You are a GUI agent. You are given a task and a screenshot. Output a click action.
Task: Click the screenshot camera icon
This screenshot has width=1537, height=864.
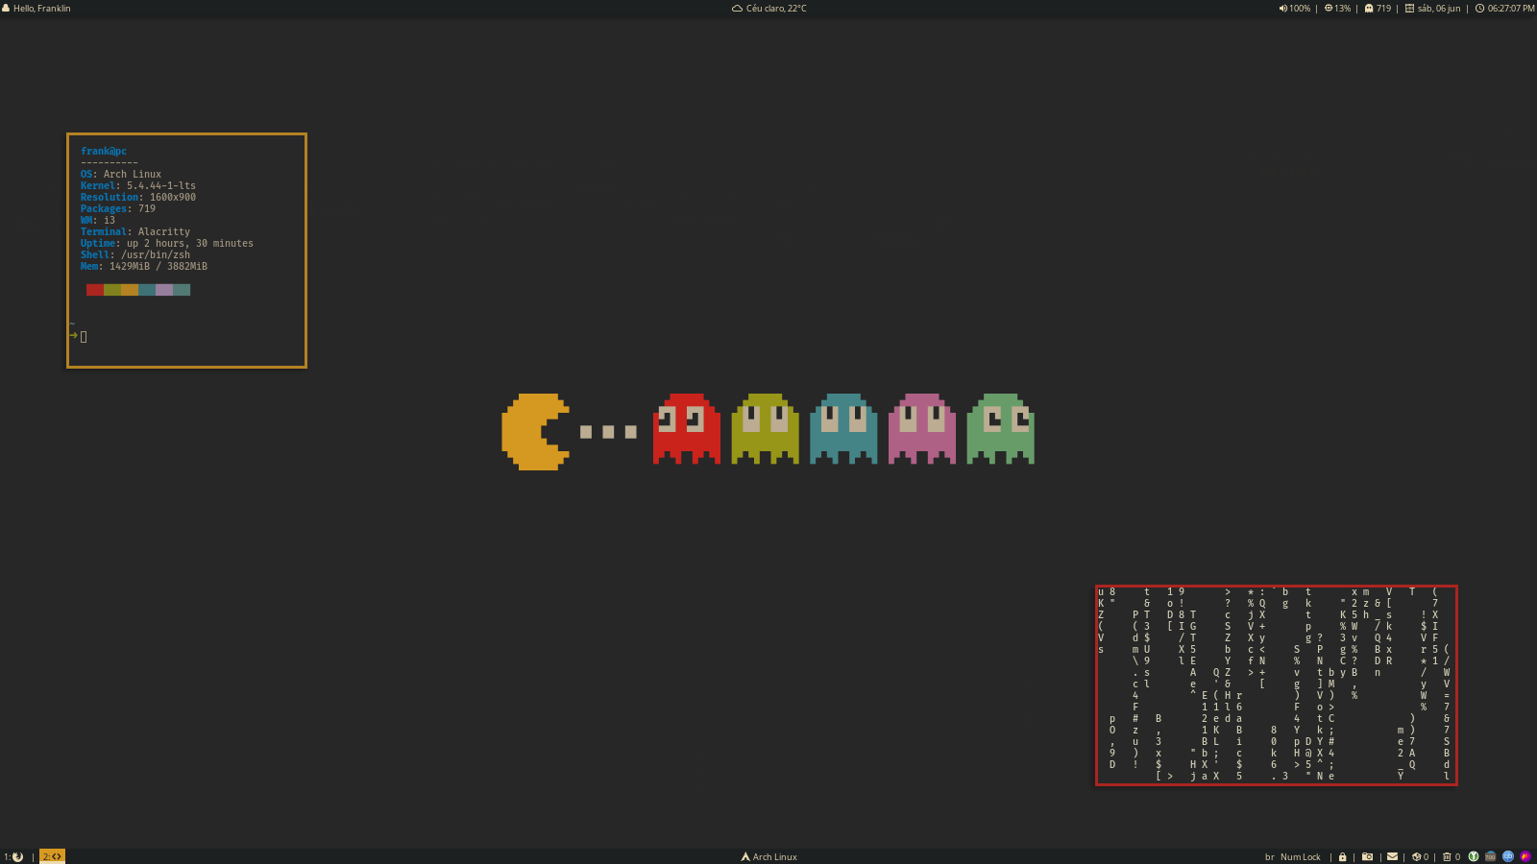coord(1367,856)
